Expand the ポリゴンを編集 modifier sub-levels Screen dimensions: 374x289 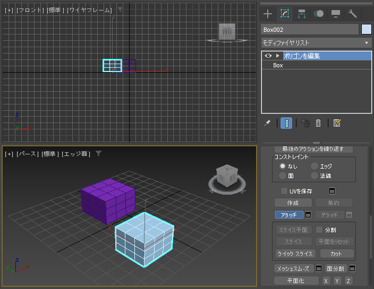pos(277,56)
